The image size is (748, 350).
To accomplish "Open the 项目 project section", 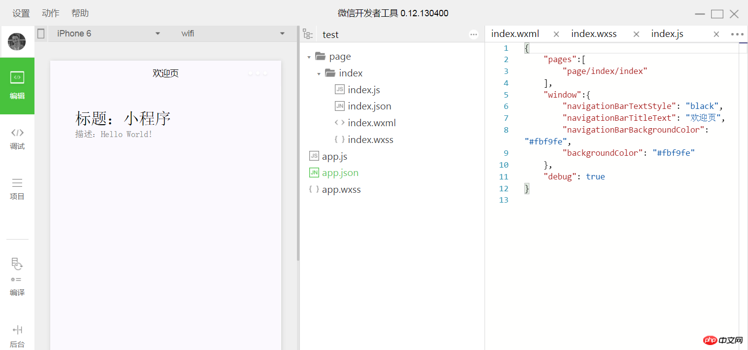I will [17, 189].
